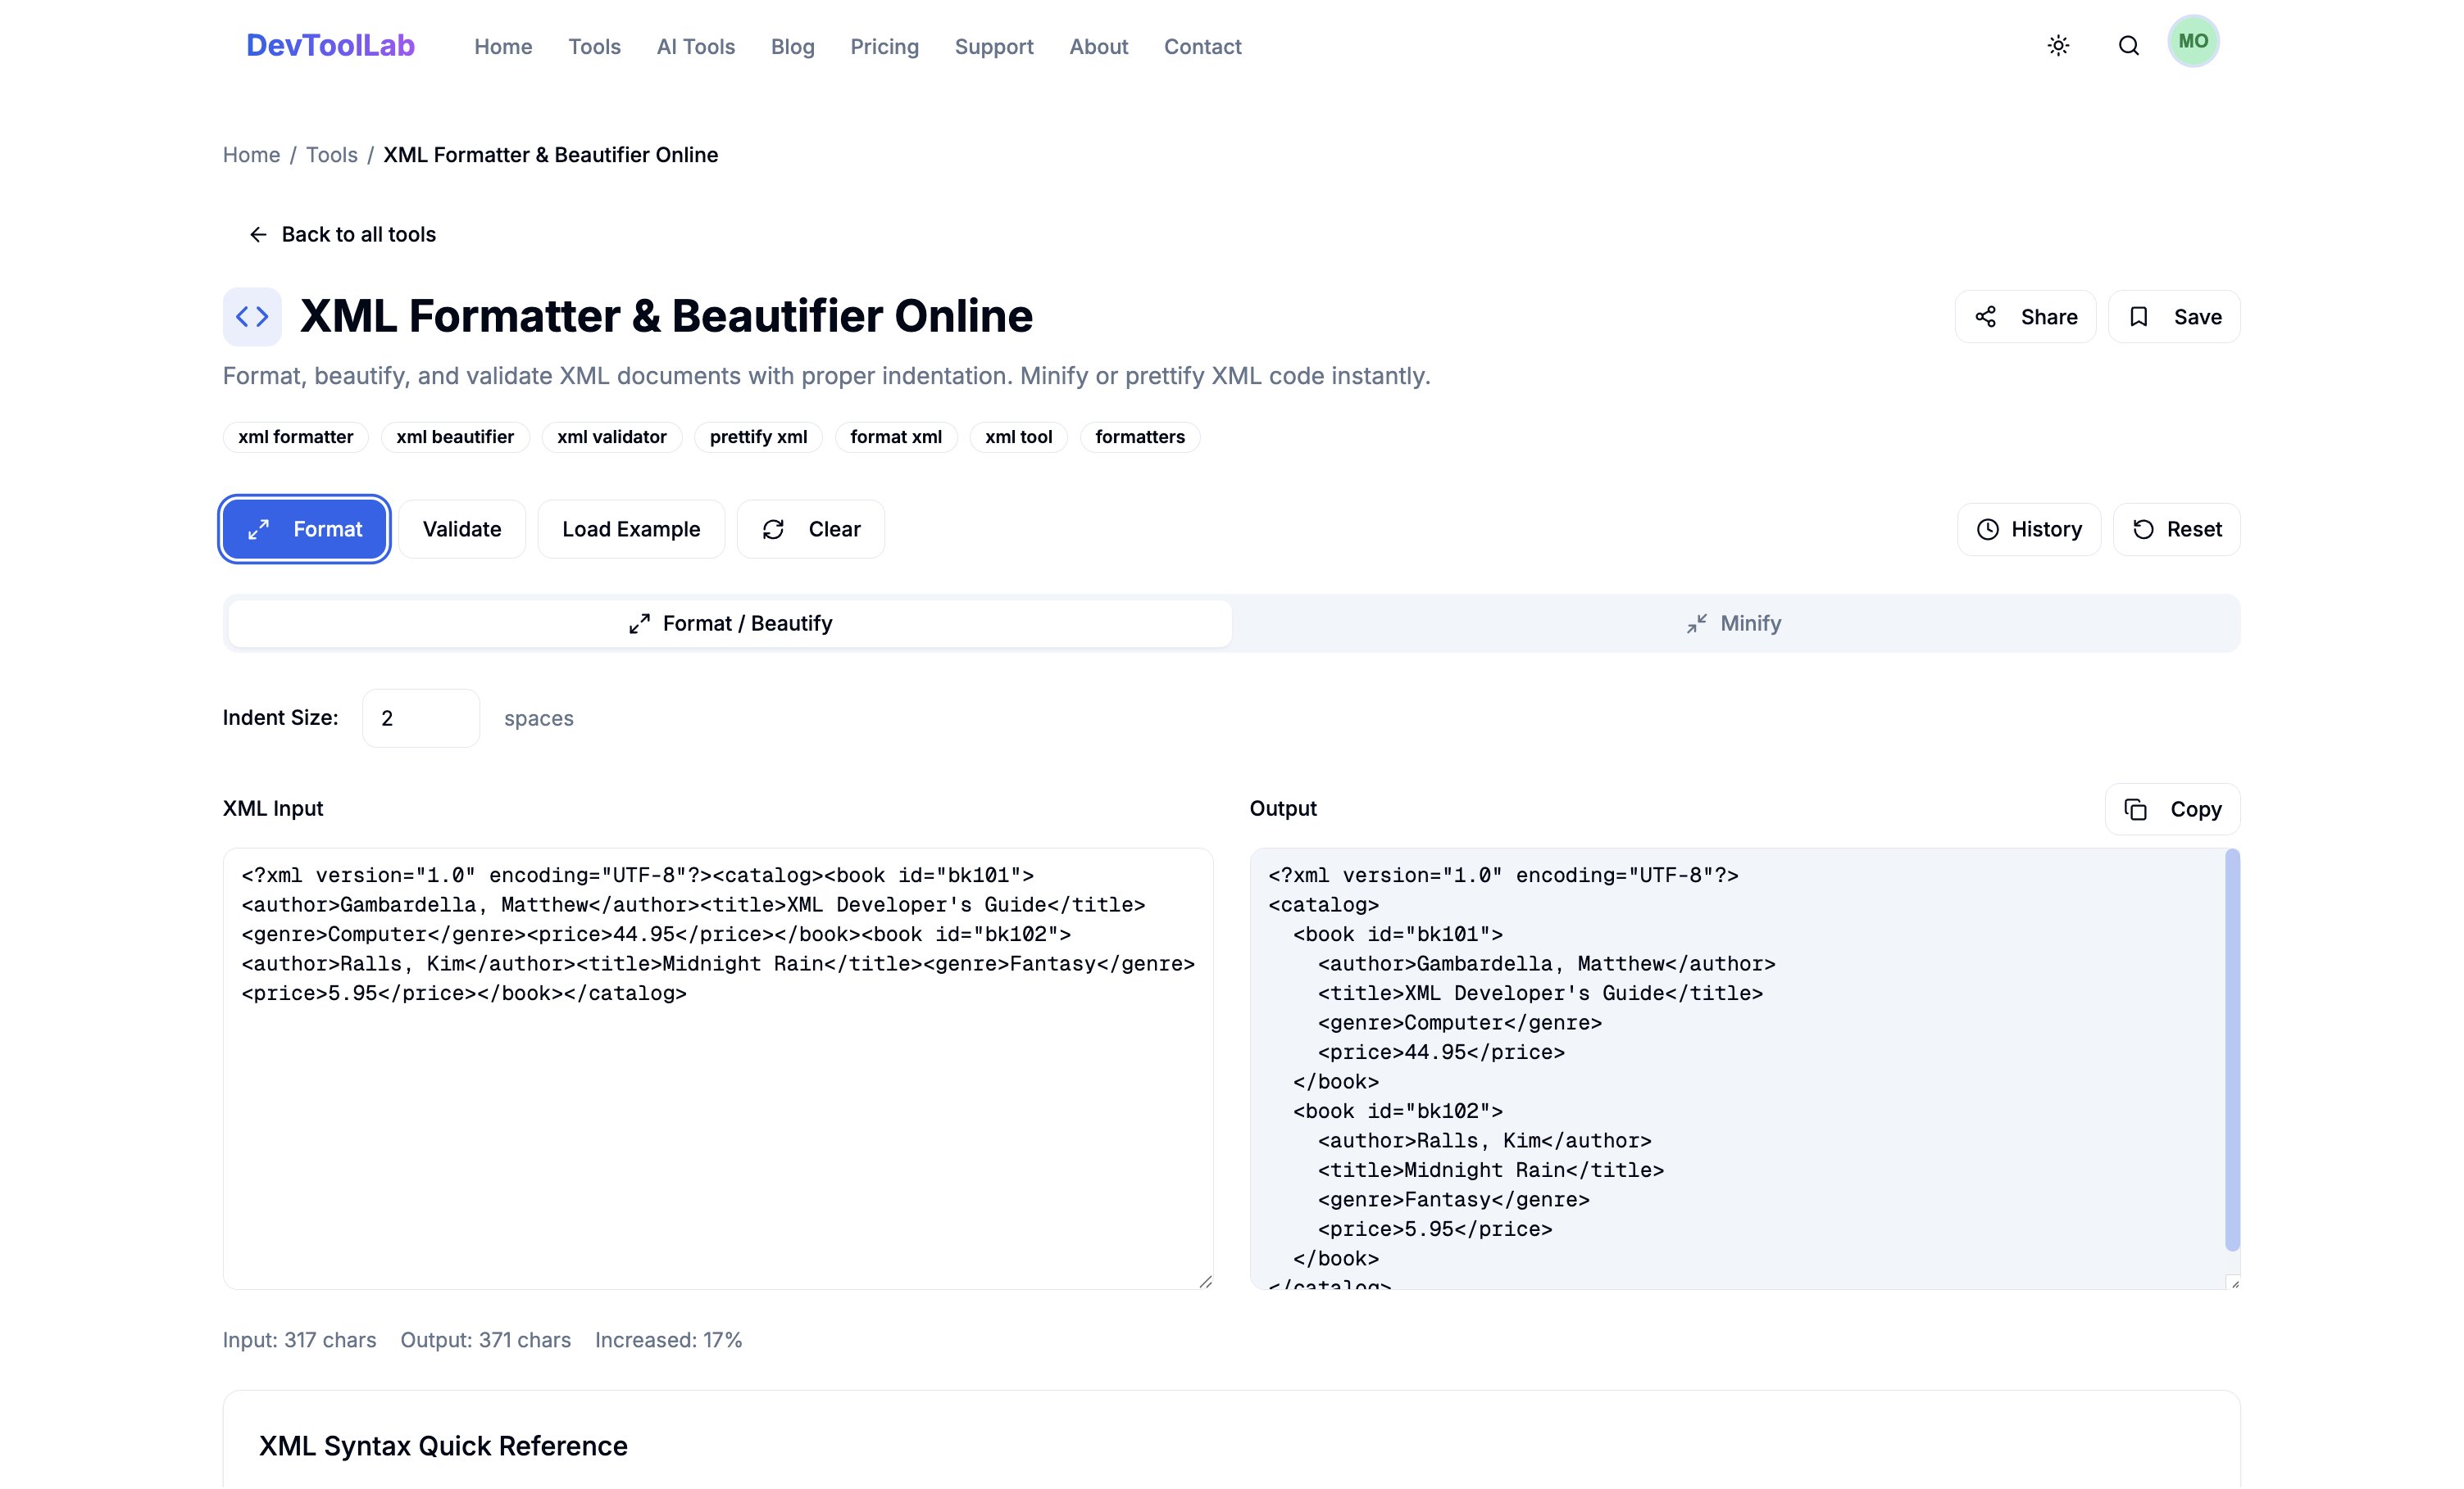This screenshot has width=2464, height=1489.
Task: Click the blue Format button
Action: 305,528
